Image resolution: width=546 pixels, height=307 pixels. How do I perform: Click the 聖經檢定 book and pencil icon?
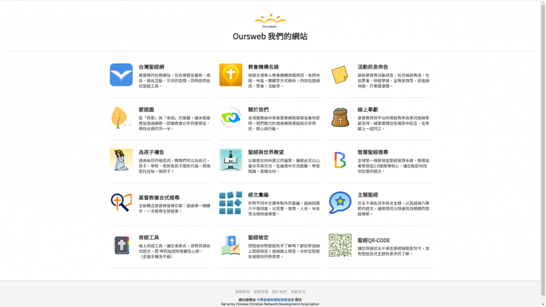[x=231, y=245]
